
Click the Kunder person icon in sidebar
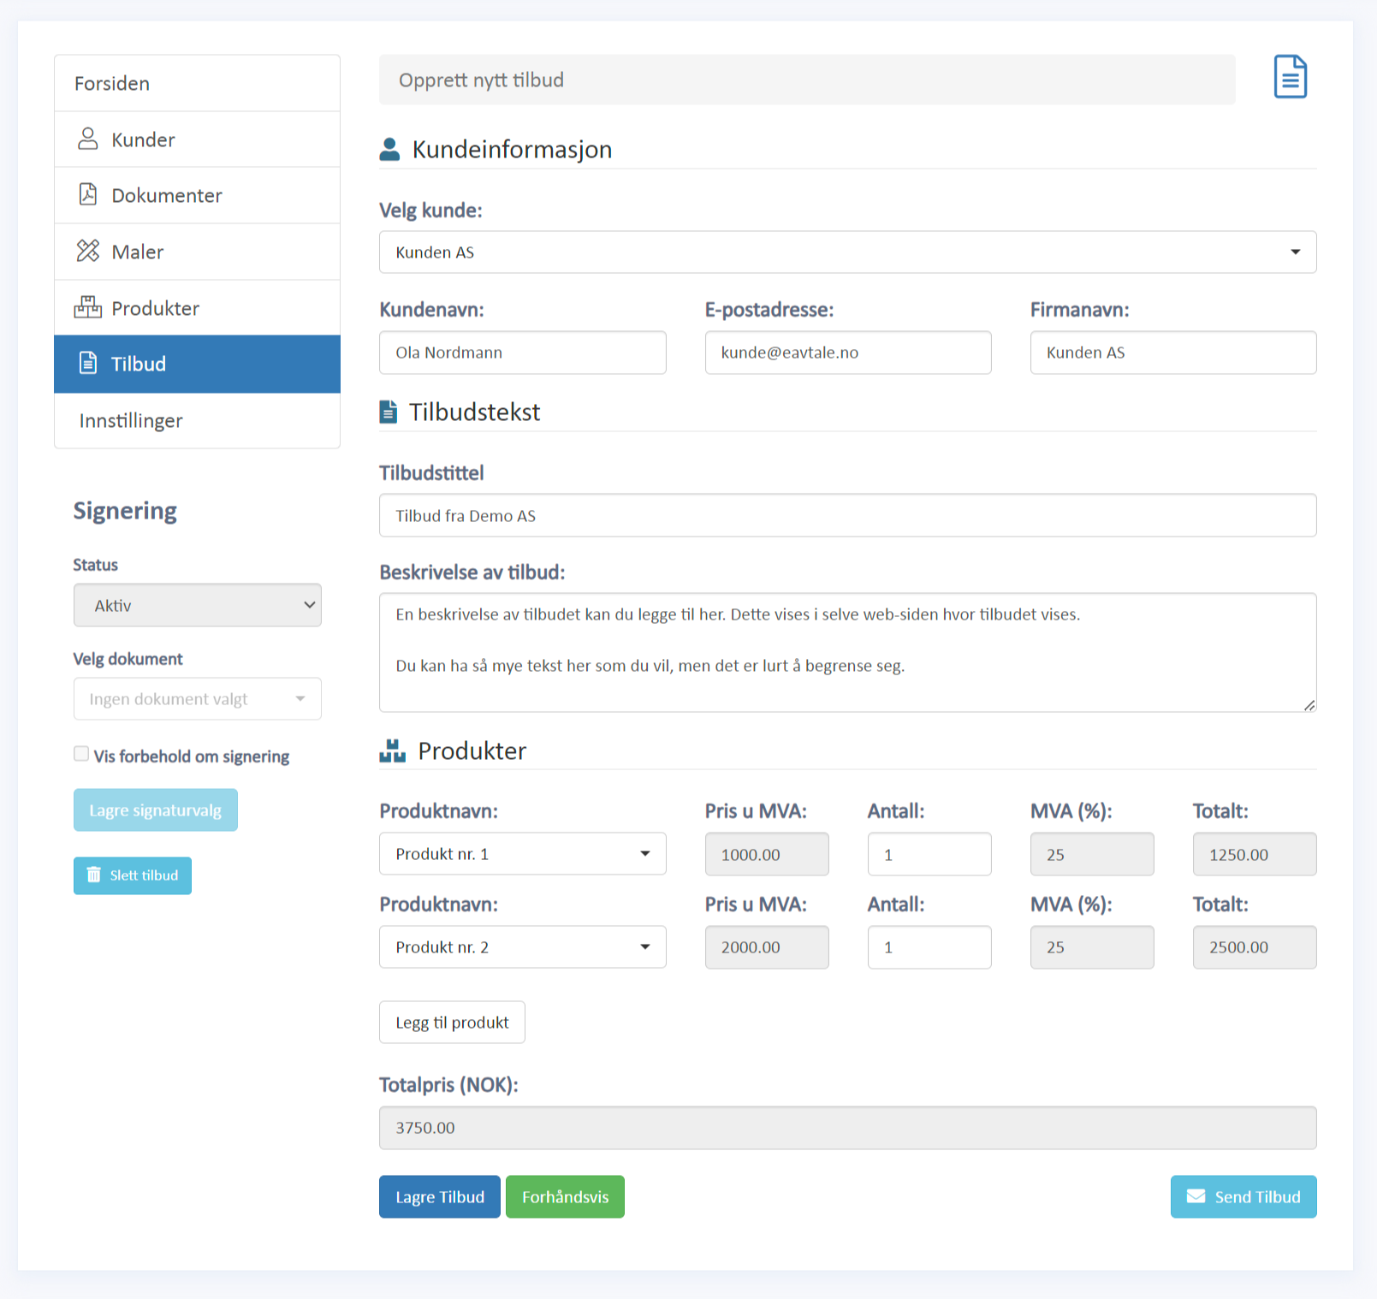(88, 139)
